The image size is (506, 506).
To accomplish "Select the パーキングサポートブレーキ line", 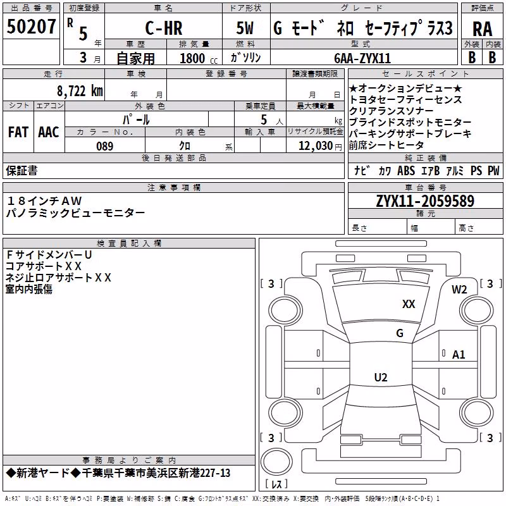I will tap(410, 133).
